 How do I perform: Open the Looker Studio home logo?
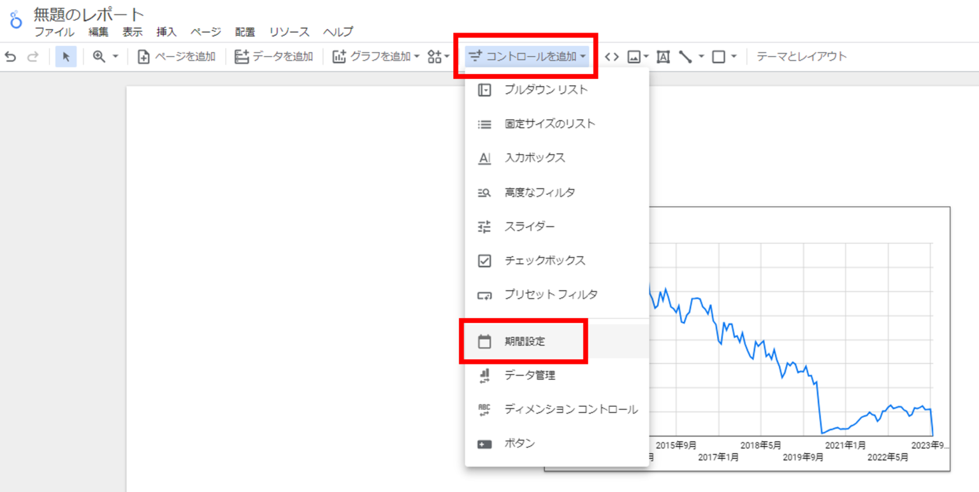pos(14,16)
